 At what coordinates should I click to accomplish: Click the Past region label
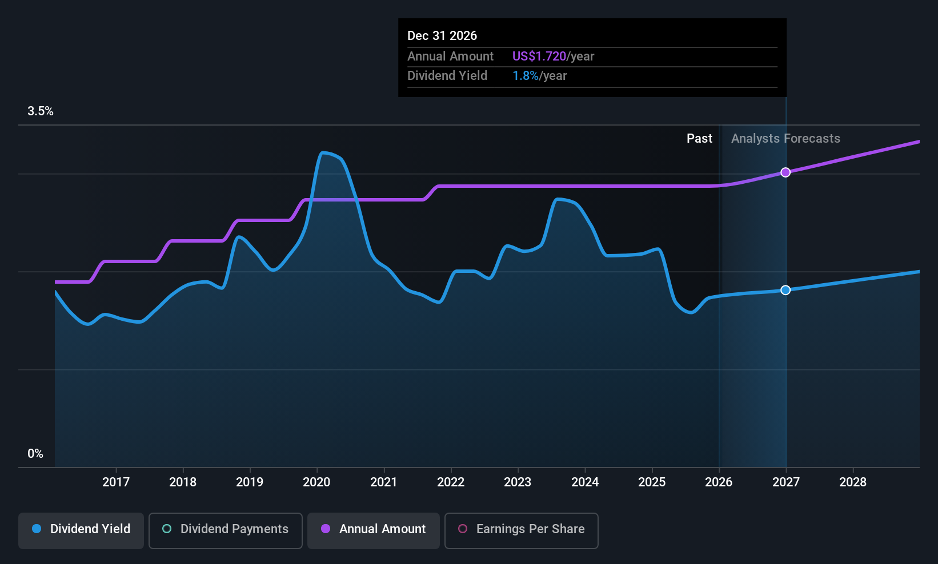tap(699, 139)
